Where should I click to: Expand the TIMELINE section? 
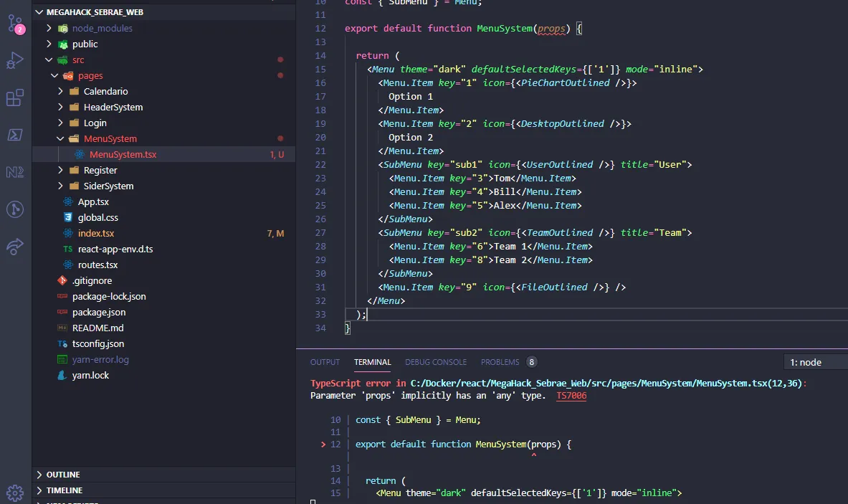(x=65, y=490)
